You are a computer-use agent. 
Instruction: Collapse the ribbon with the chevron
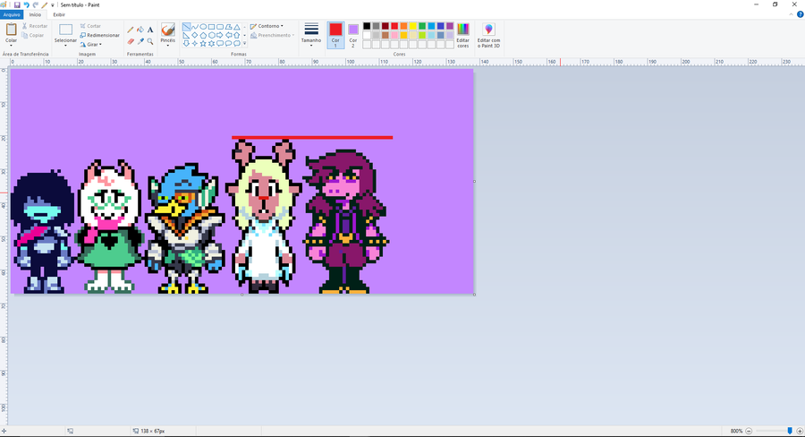coord(792,14)
